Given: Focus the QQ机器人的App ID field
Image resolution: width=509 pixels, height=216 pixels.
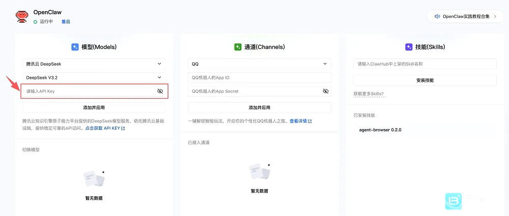Looking at the screenshot, I should pyautogui.click(x=260, y=78).
